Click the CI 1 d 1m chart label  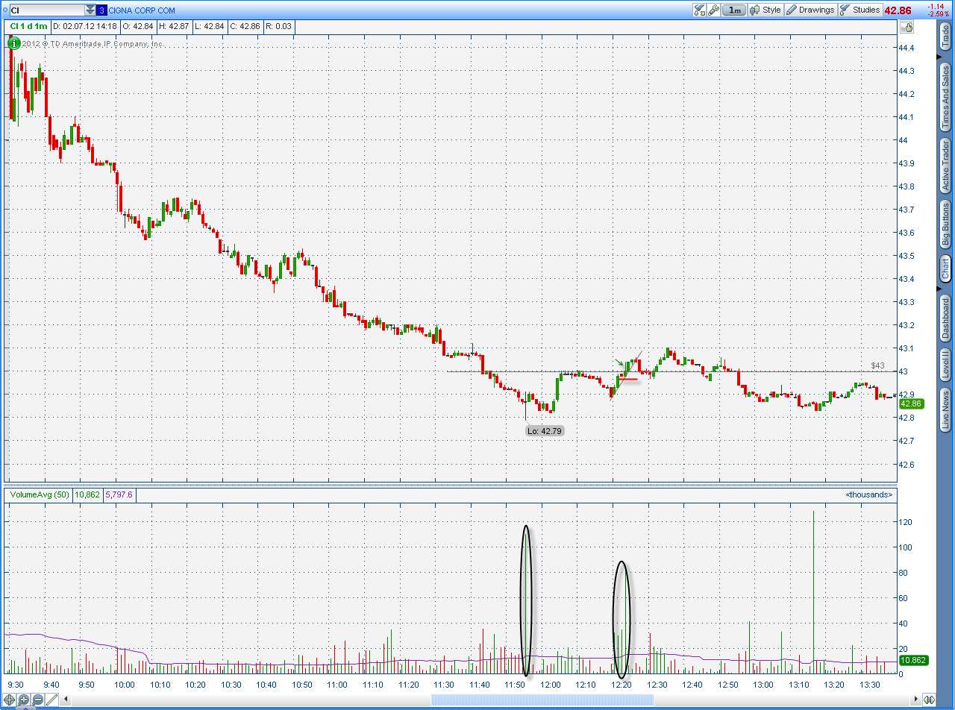click(x=28, y=26)
